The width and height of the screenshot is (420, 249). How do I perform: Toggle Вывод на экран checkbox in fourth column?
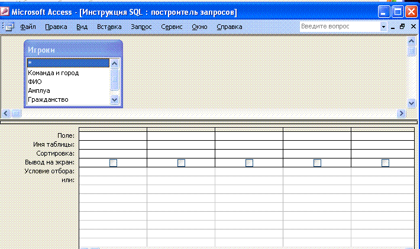pyautogui.click(x=318, y=163)
